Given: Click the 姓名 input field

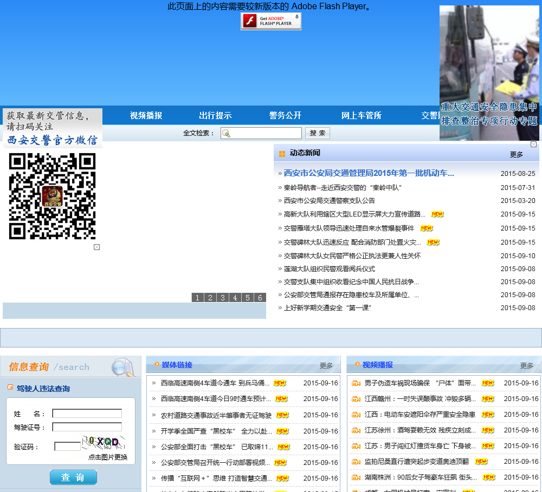Looking at the screenshot, I should click(x=87, y=414).
